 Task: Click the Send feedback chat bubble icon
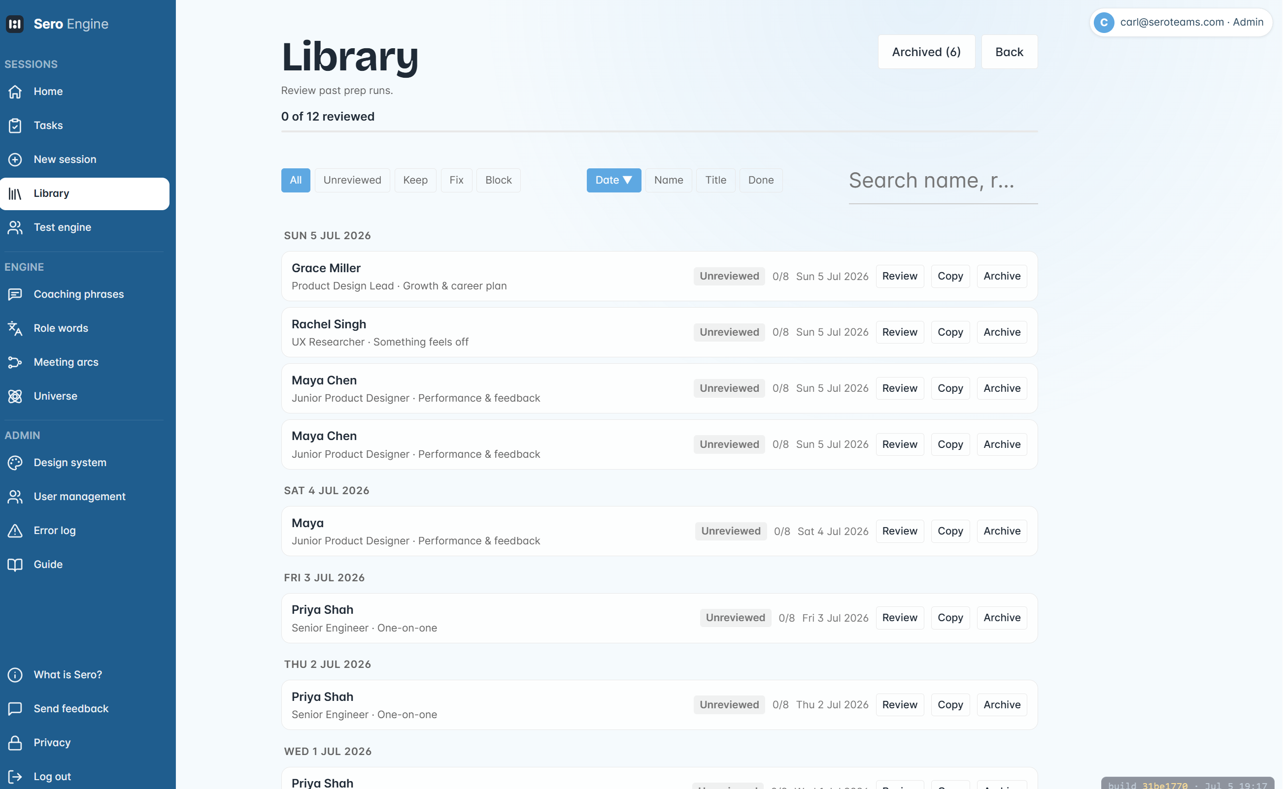[15, 709]
